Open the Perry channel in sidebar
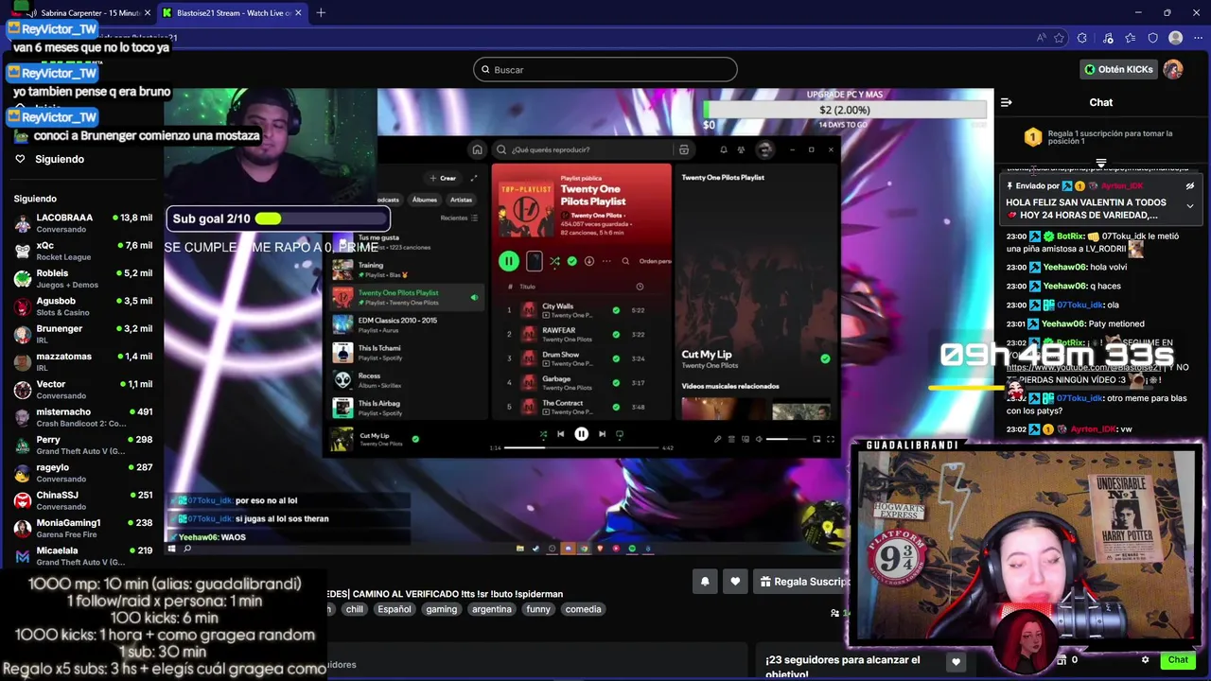1211x681 pixels. pyautogui.click(x=83, y=445)
